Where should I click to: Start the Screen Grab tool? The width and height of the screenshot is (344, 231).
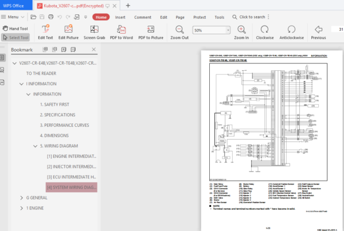(x=95, y=32)
